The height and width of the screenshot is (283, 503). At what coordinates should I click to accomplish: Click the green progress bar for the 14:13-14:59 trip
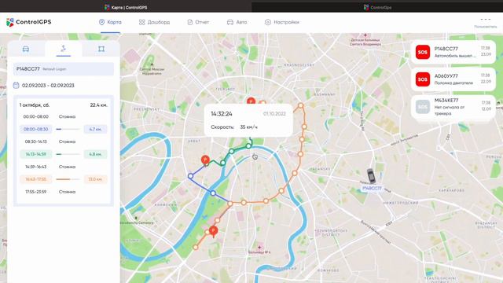(x=68, y=154)
